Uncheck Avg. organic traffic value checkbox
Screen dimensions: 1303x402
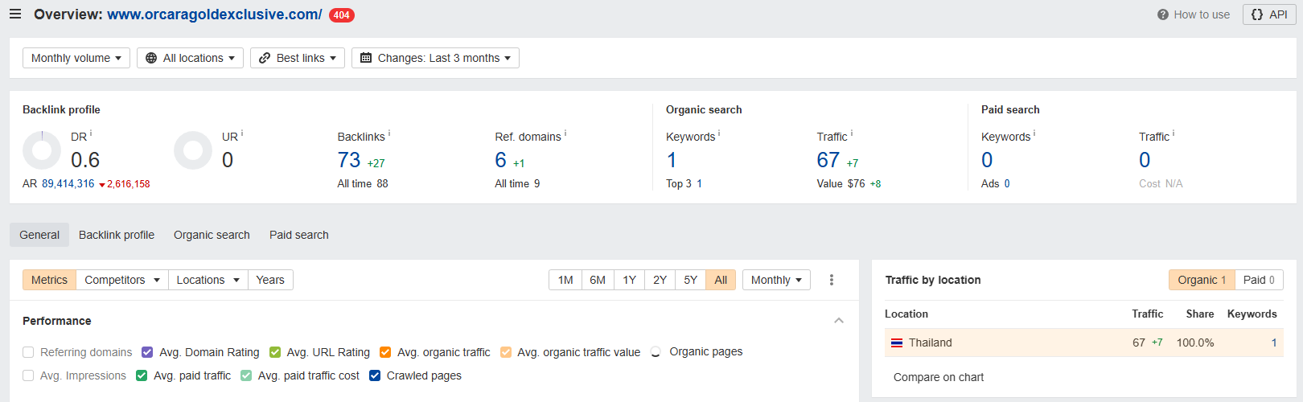click(506, 352)
